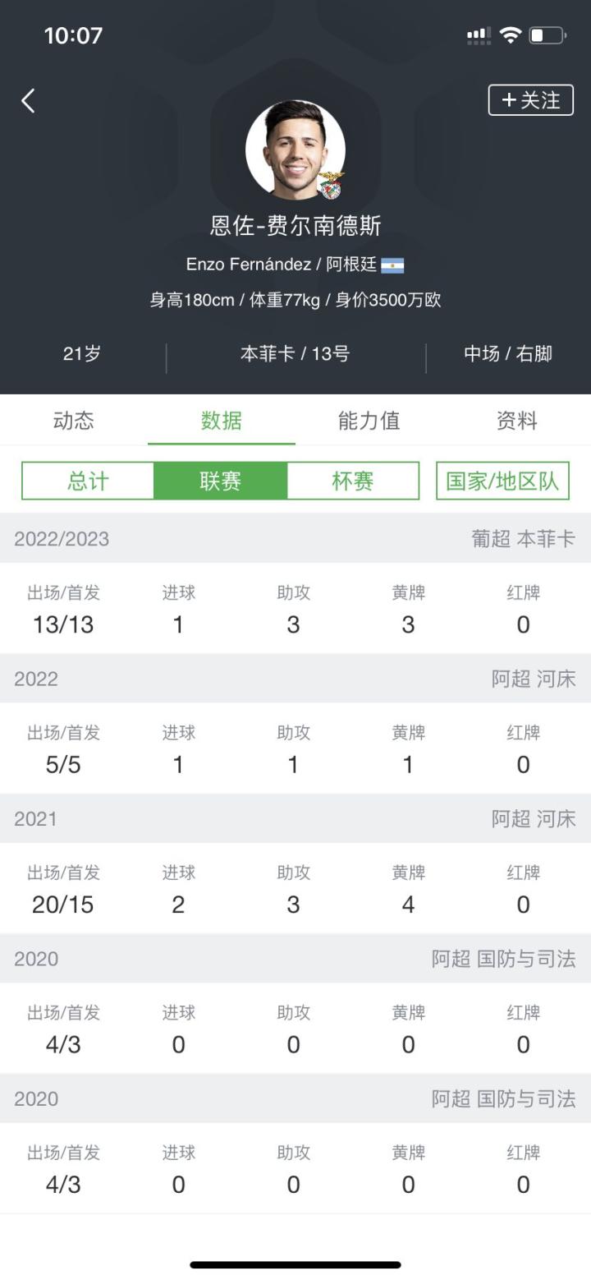This screenshot has width=591, height=1280.
Task: Follow player with +关注 button
Action: [x=530, y=100]
